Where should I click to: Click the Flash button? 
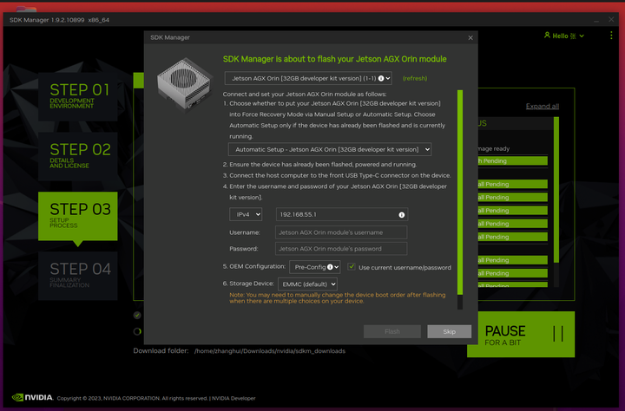click(392, 331)
